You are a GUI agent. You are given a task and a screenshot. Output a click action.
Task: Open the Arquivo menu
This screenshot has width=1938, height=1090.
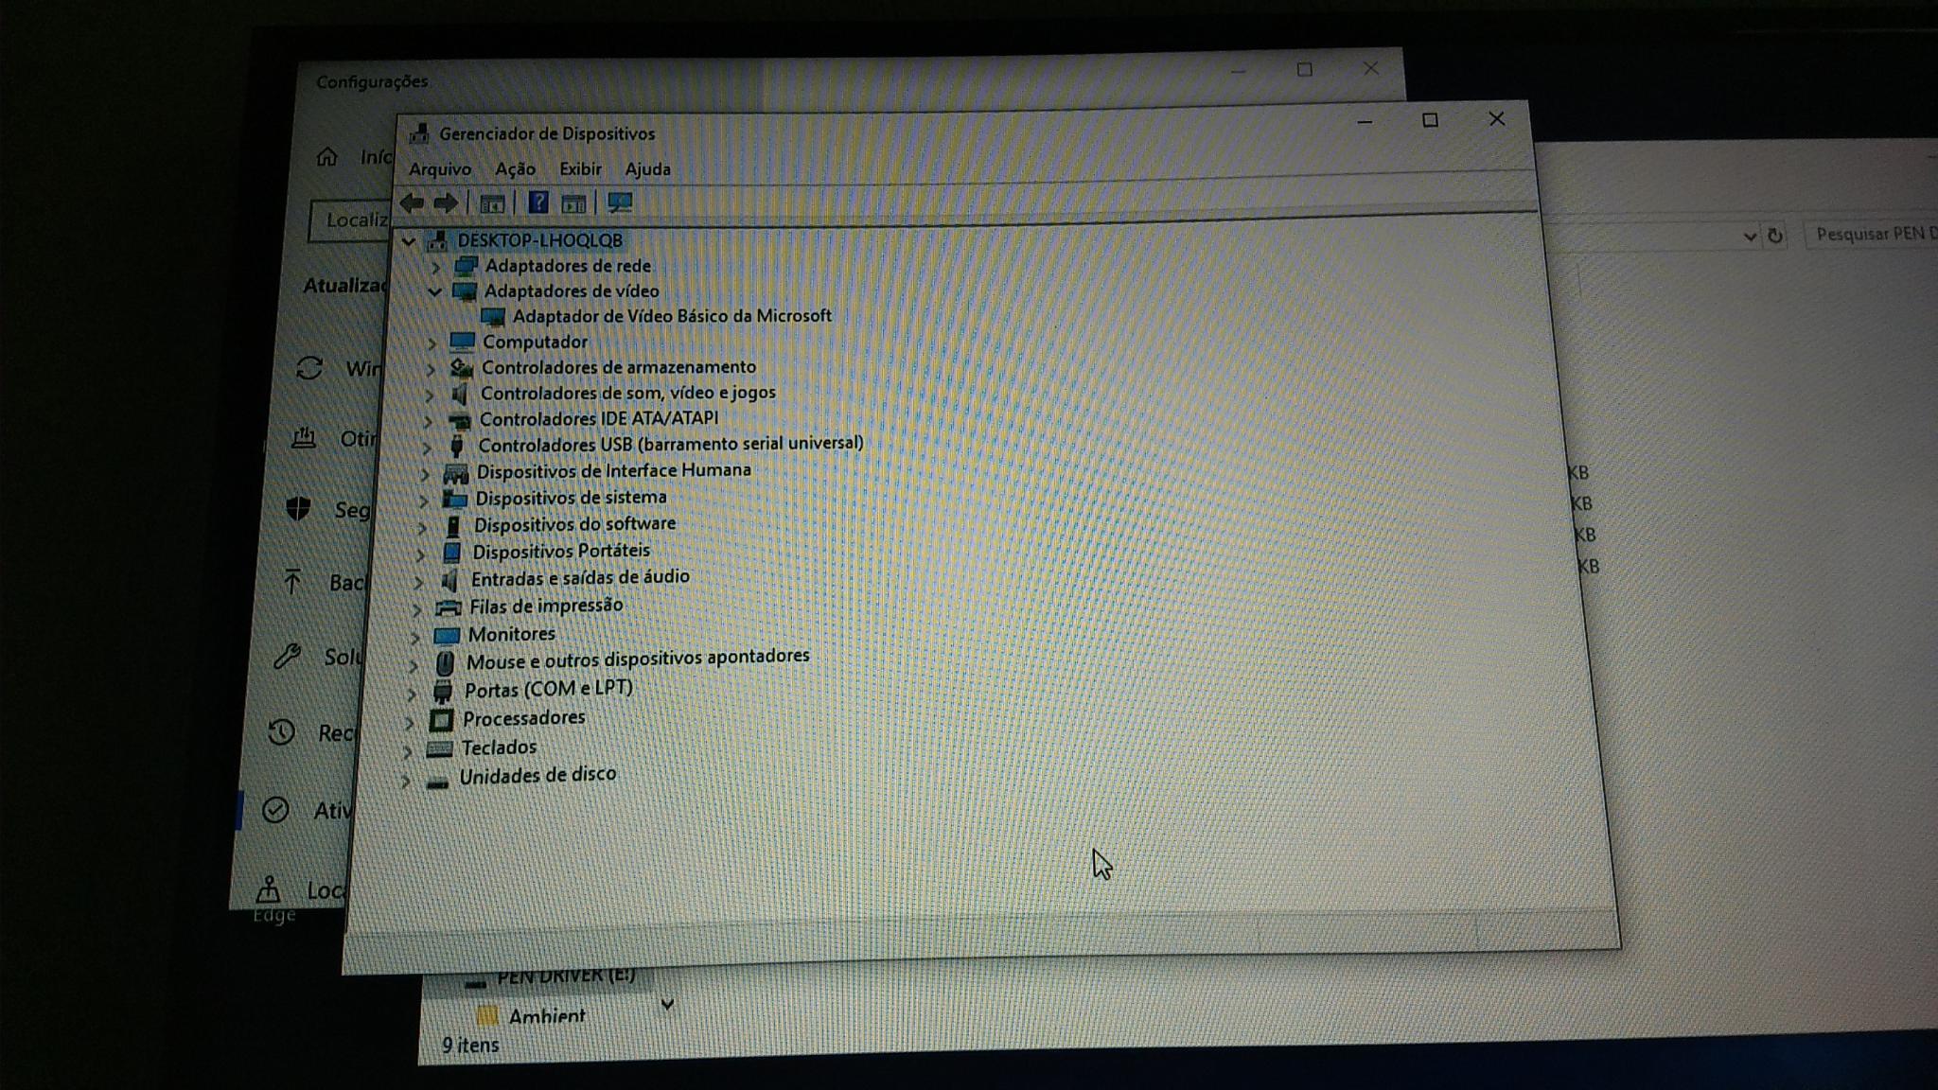tap(440, 169)
